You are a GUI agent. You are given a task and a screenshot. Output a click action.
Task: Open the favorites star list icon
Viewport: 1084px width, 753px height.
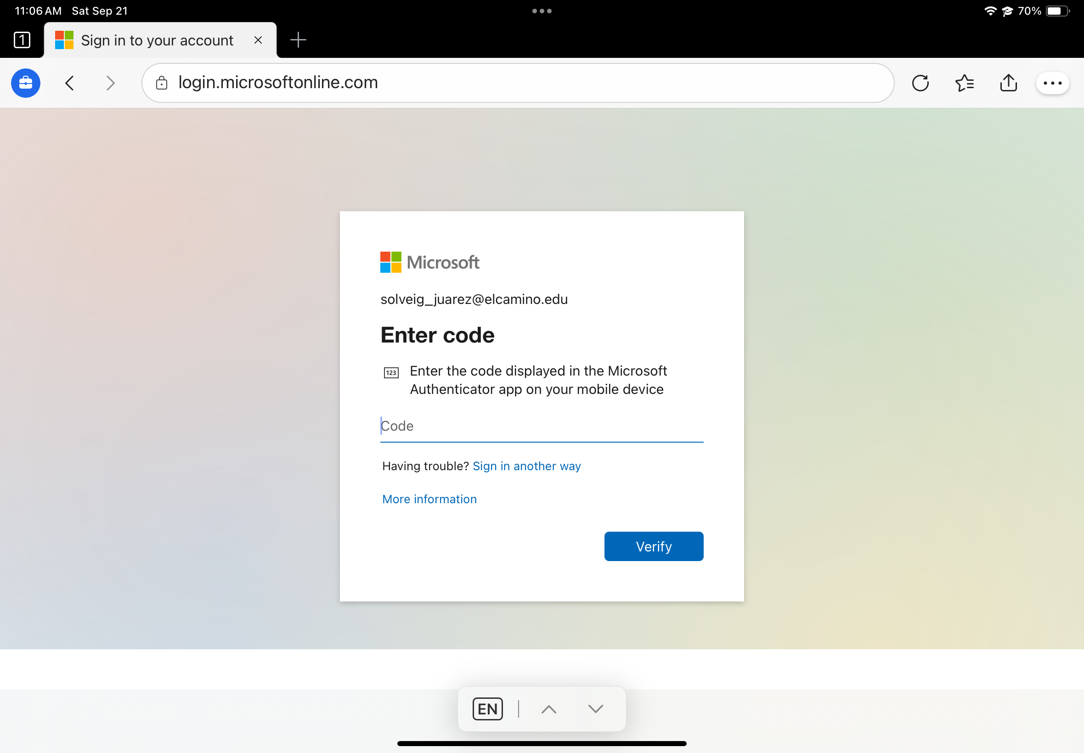point(964,83)
